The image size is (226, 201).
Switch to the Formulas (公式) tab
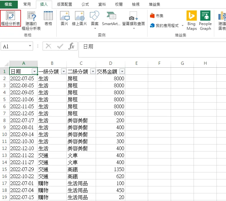85,4
